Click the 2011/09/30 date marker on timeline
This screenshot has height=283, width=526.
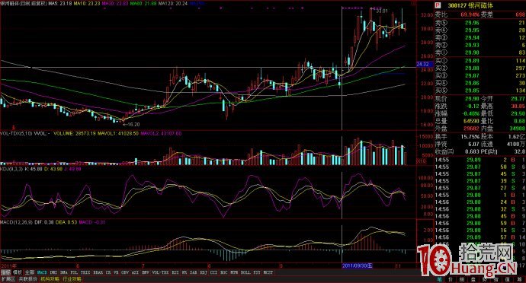[x=357, y=266]
